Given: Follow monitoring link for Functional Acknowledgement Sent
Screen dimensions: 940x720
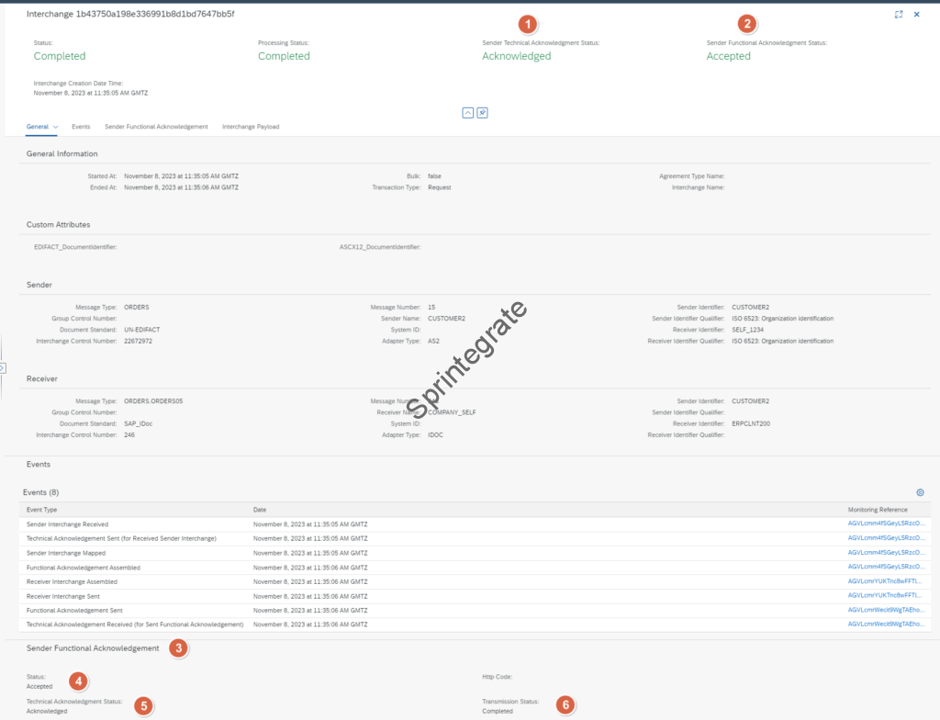Looking at the screenshot, I should coord(886,610).
